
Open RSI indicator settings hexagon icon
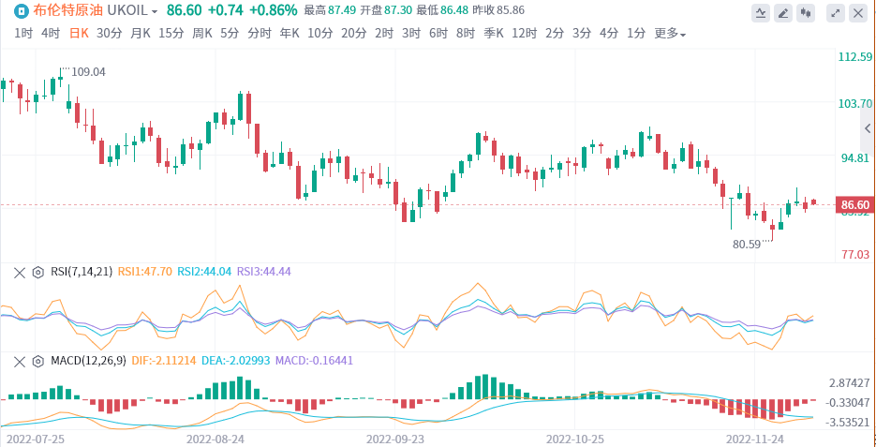[x=38, y=273]
